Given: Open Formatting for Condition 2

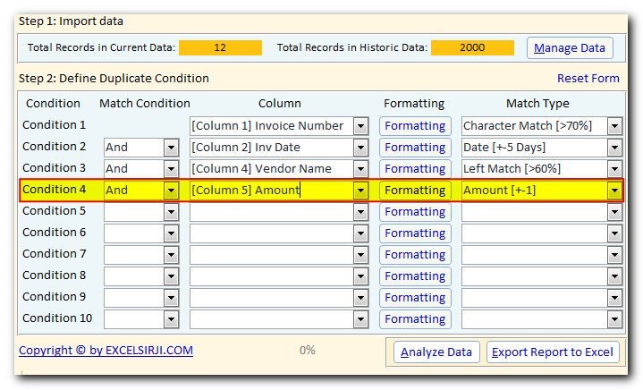Looking at the screenshot, I should 415,148.
